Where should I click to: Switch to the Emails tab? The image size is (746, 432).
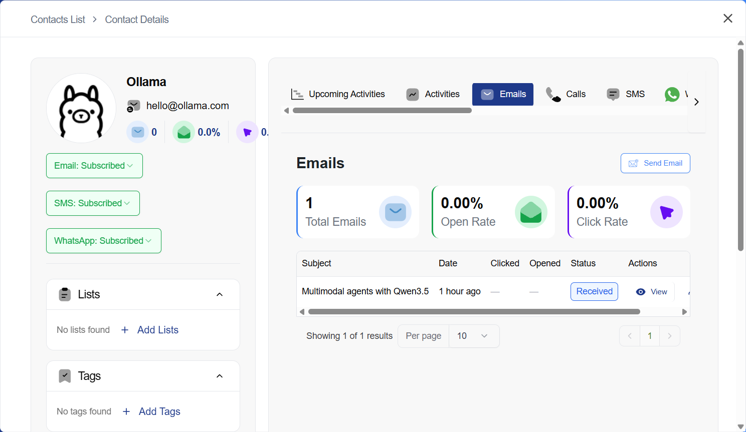tap(503, 94)
